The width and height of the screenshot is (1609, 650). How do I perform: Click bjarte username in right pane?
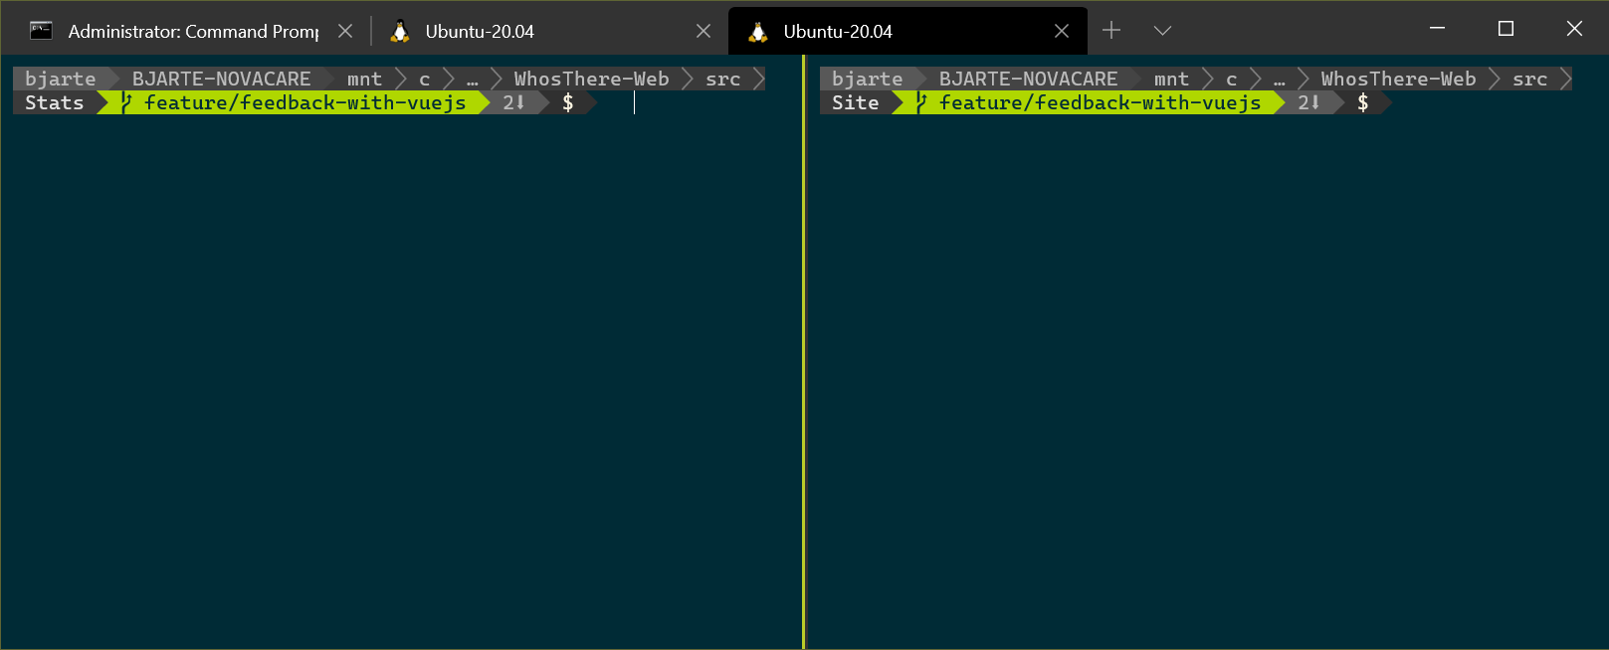pyautogui.click(x=868, y=79)
